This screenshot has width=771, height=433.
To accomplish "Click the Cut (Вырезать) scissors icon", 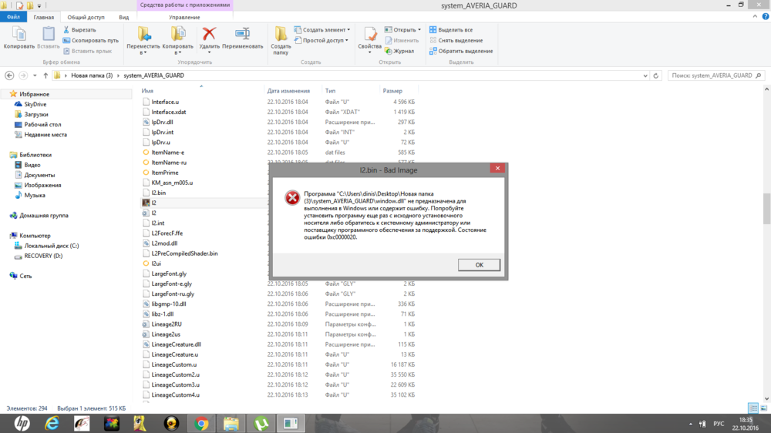I will pyautogui.click(x=66, y=30).
